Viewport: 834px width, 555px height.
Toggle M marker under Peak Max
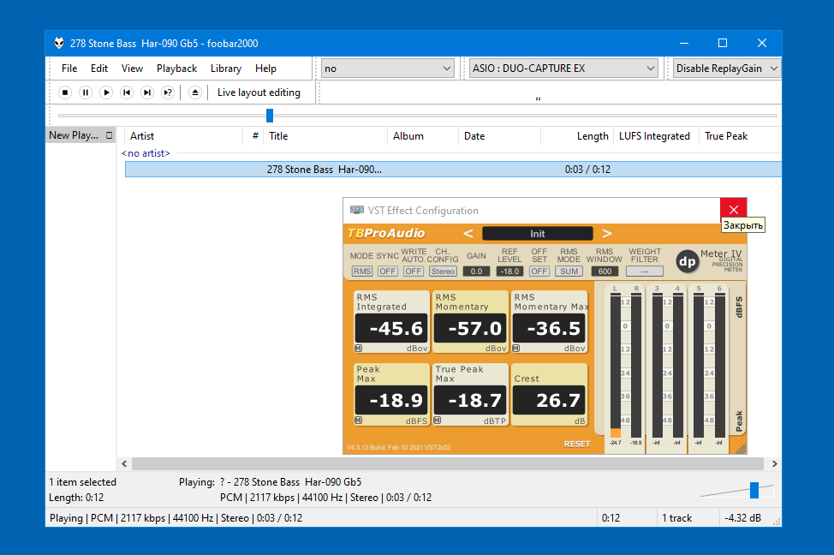coord(359,421)
